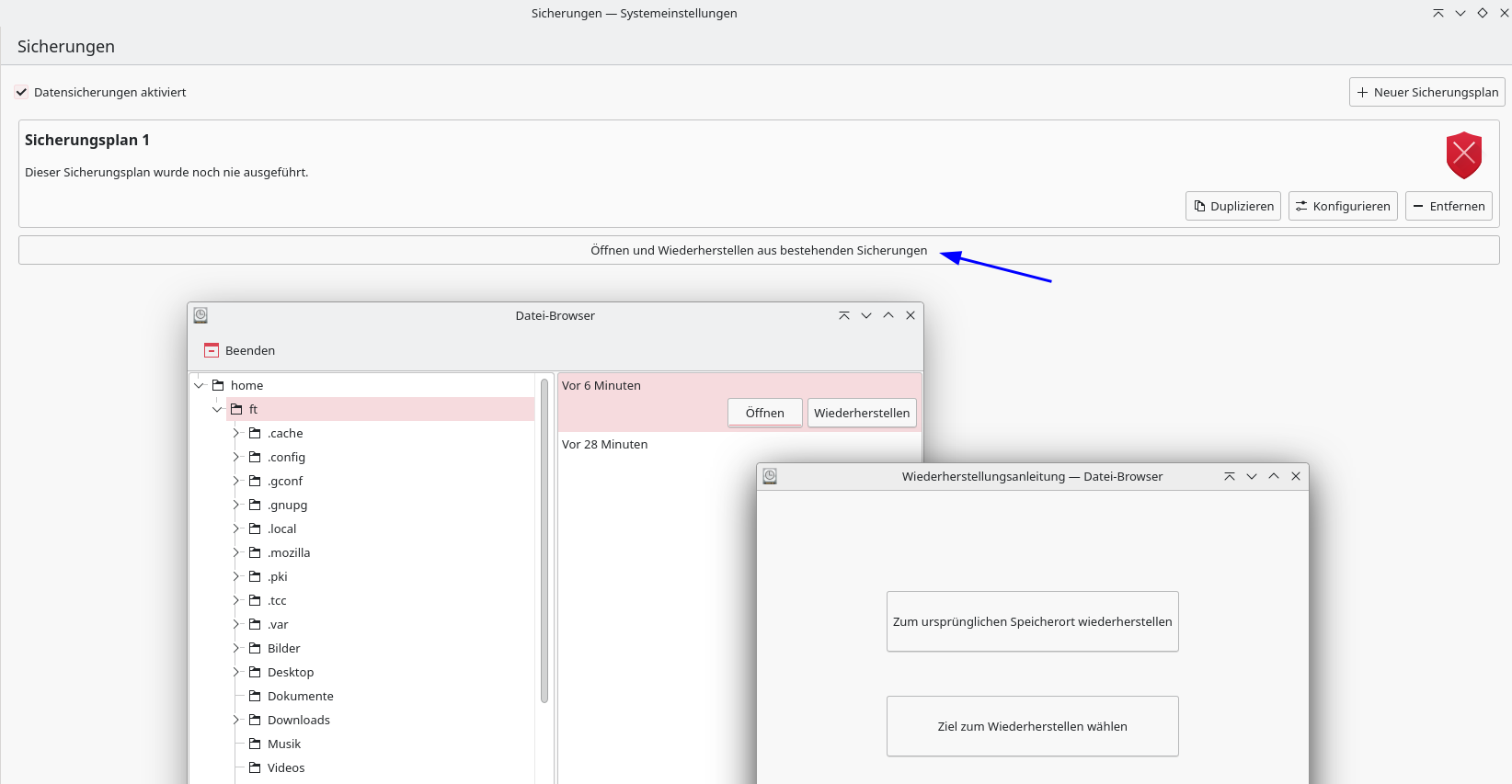This screenshot has height=784, width=1512.
Task: Collapse the ft folder tree node
Action: (217, 409)
